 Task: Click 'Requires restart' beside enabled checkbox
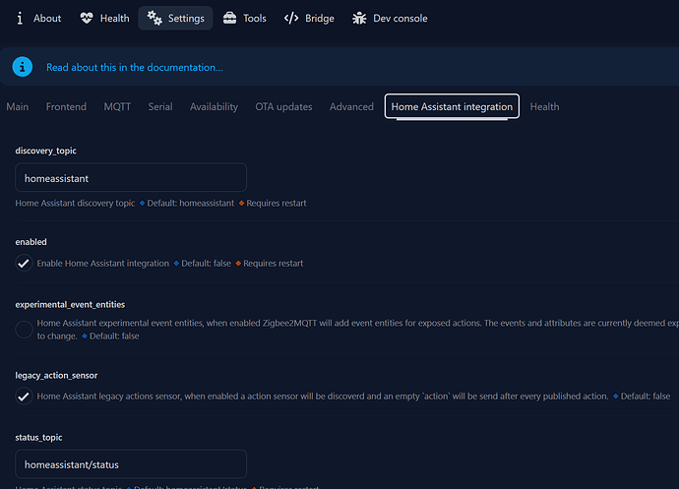[x=274, y=264]
